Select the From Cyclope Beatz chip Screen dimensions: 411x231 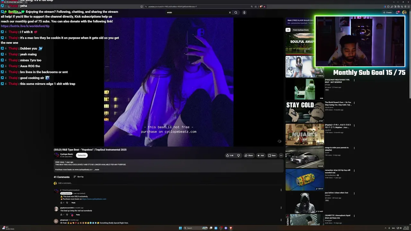(301, 30)
